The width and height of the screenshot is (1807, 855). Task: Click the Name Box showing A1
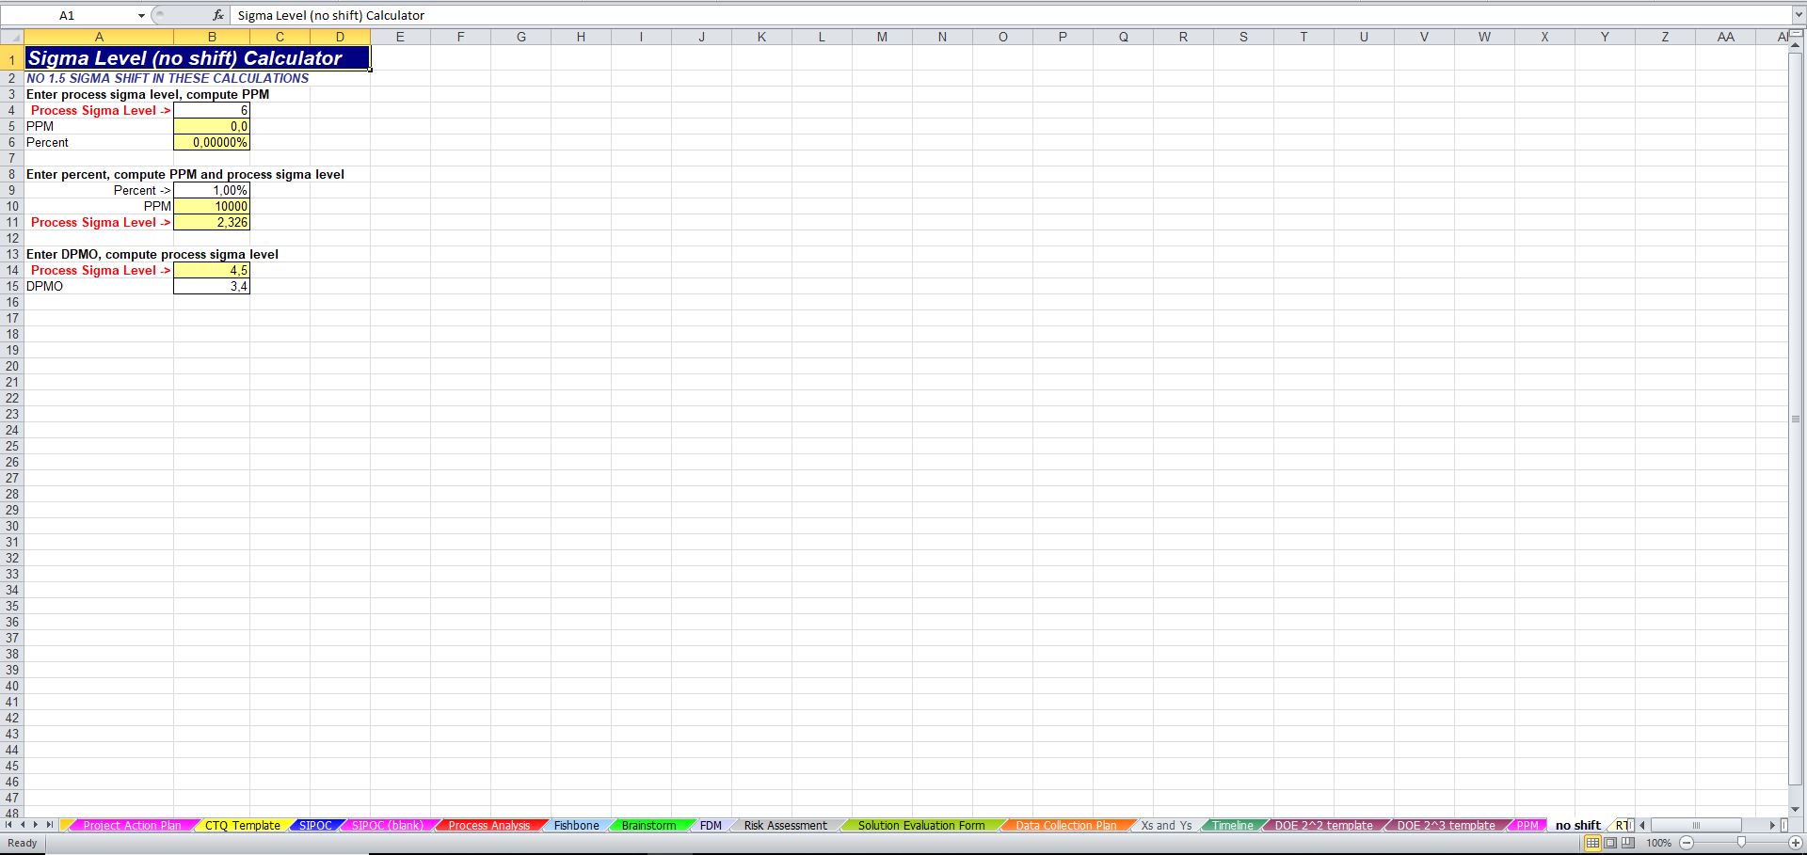(67, 15)
